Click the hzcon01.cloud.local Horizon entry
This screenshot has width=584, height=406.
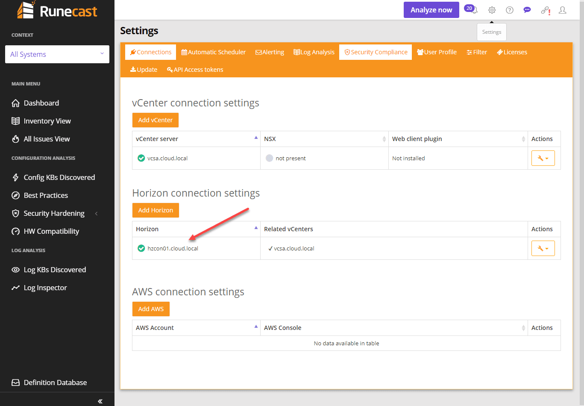click(x=173, y=248)
